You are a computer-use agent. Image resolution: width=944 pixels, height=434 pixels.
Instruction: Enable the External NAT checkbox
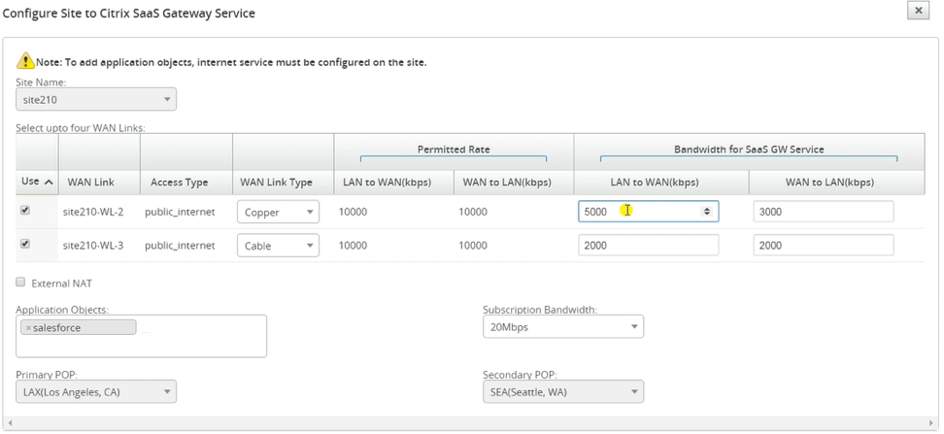click(x=20, y=282)
